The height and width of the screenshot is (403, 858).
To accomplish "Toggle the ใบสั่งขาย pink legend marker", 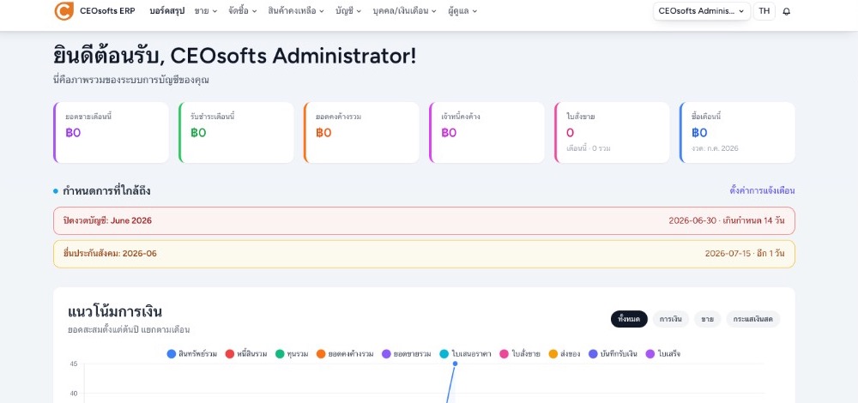I will pyautogui.click(x=505, y=354).
